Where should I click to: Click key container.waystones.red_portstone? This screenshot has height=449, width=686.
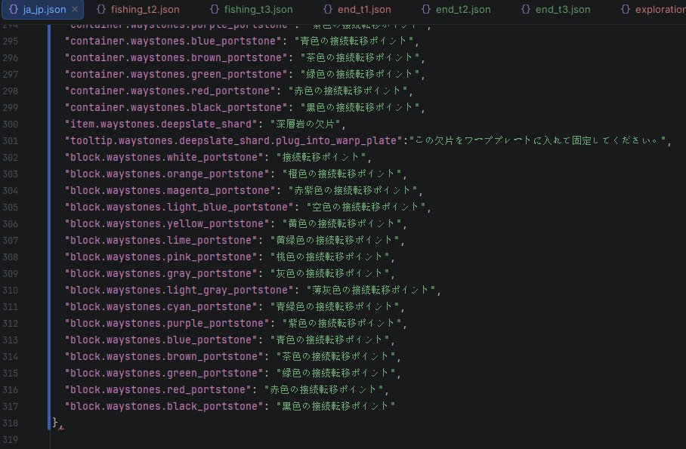point(170,91)
